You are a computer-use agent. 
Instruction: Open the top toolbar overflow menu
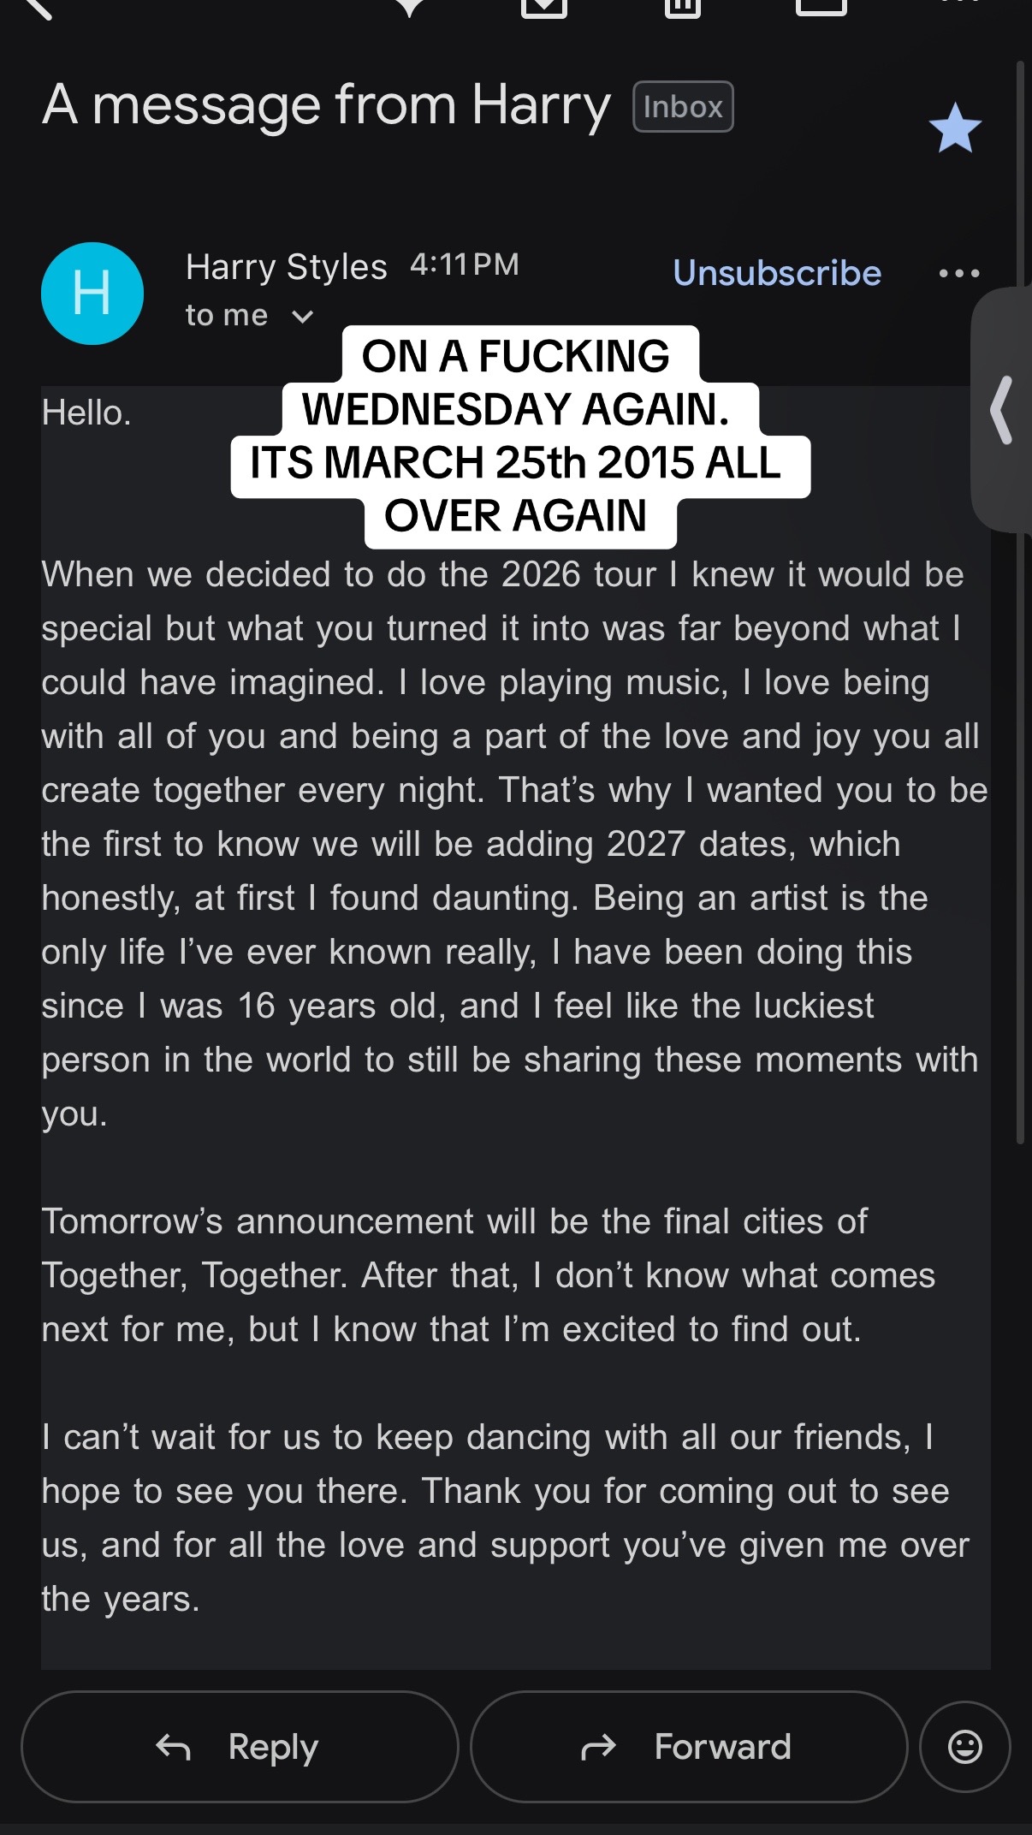958,3
